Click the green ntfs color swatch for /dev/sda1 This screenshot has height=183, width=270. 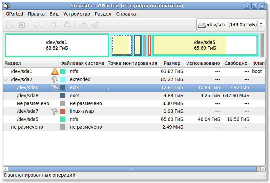(63, 72)
